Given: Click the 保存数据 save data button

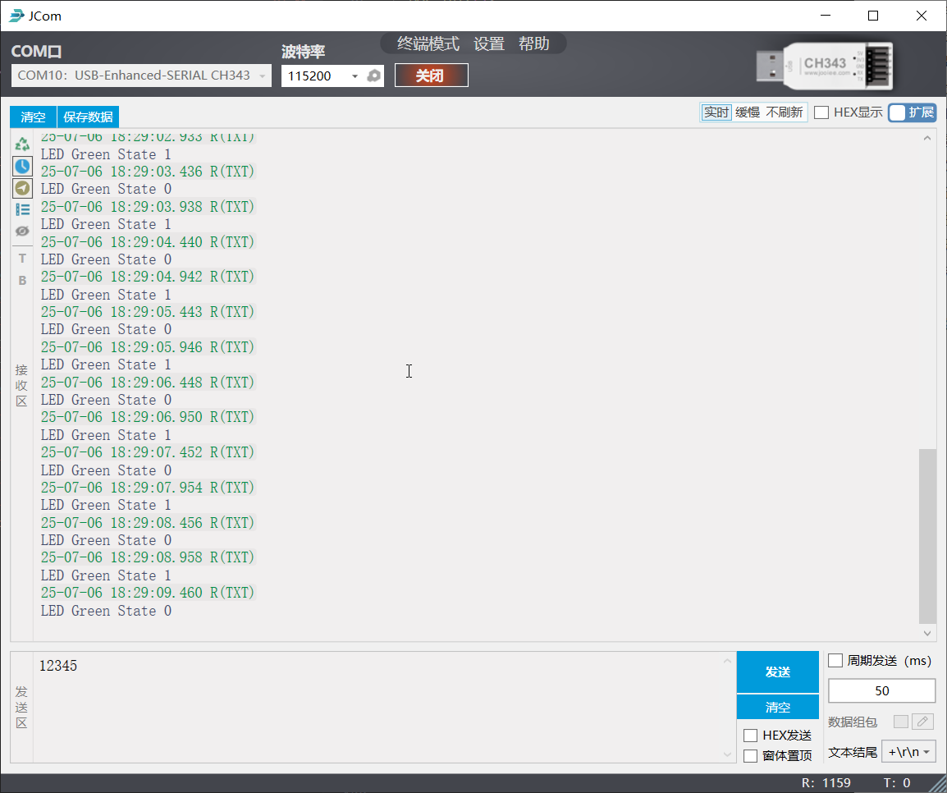Looking at the screenshot, I should [x=88, y=117].
